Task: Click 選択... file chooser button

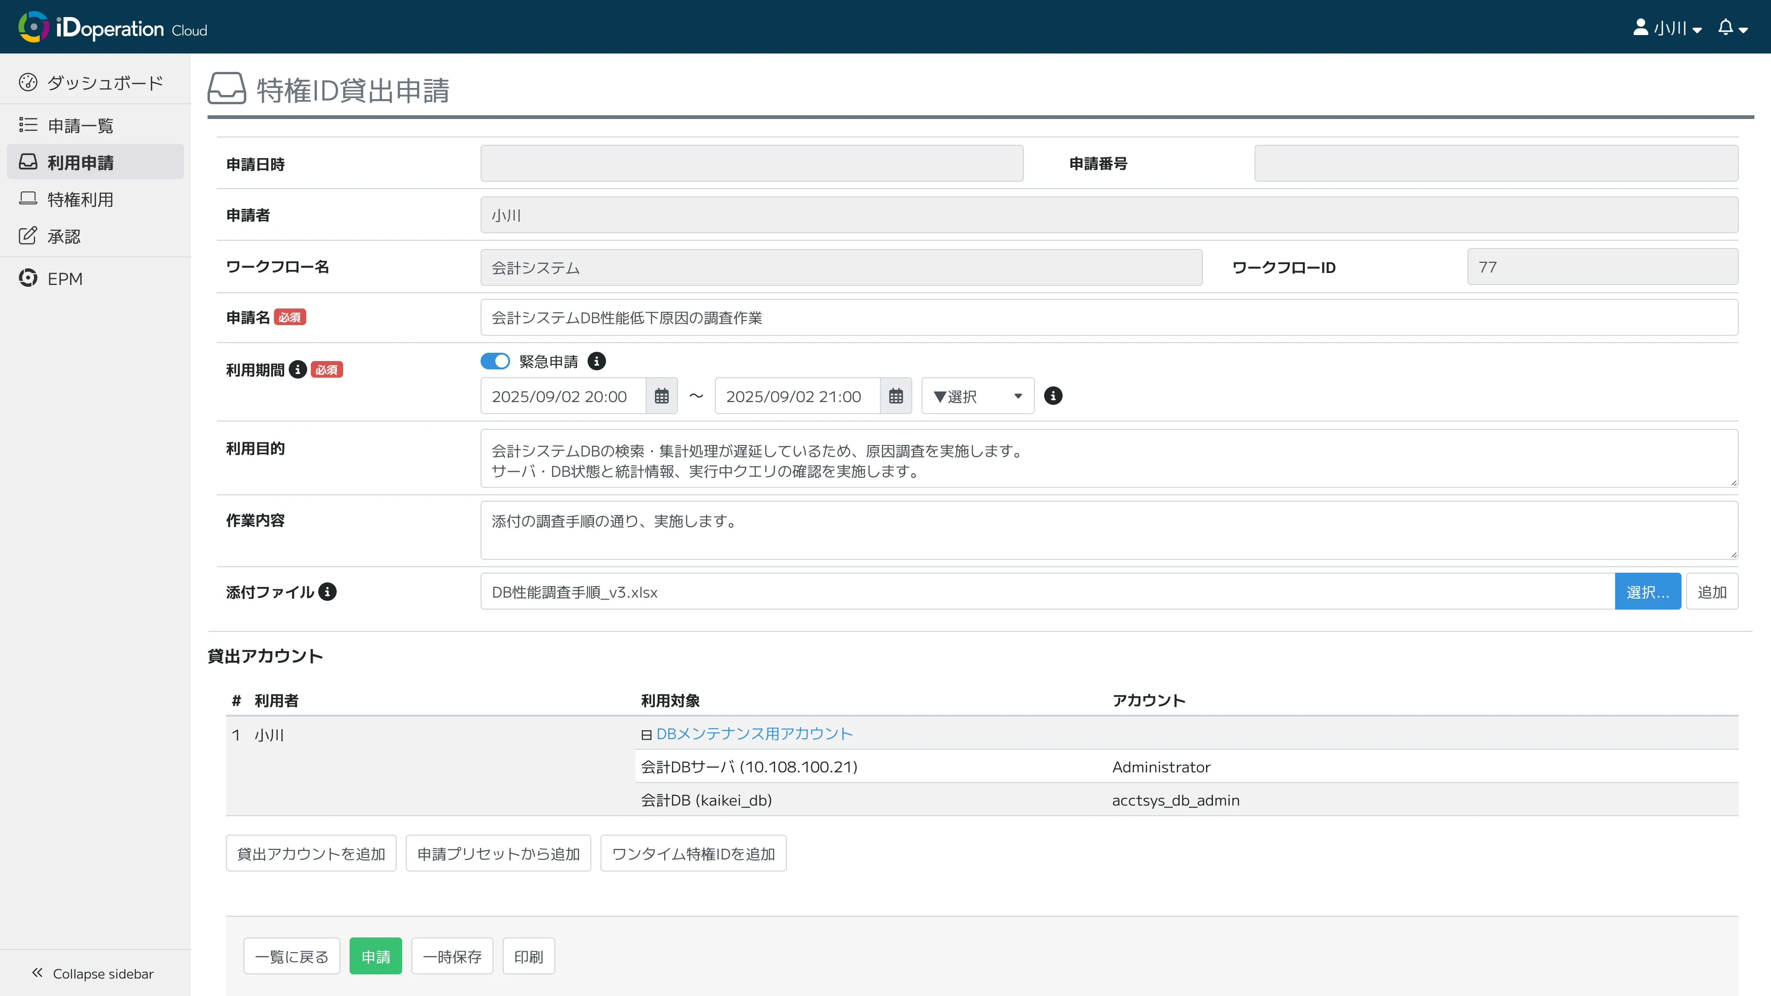Action: (x=1647, y=592)
